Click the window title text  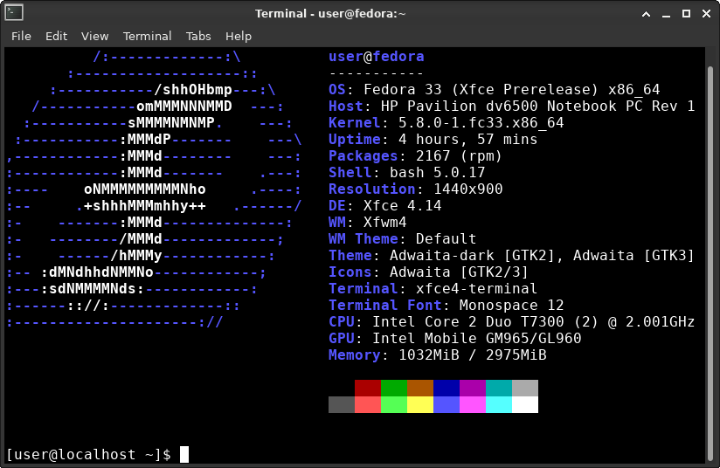(x=330, y=14)
